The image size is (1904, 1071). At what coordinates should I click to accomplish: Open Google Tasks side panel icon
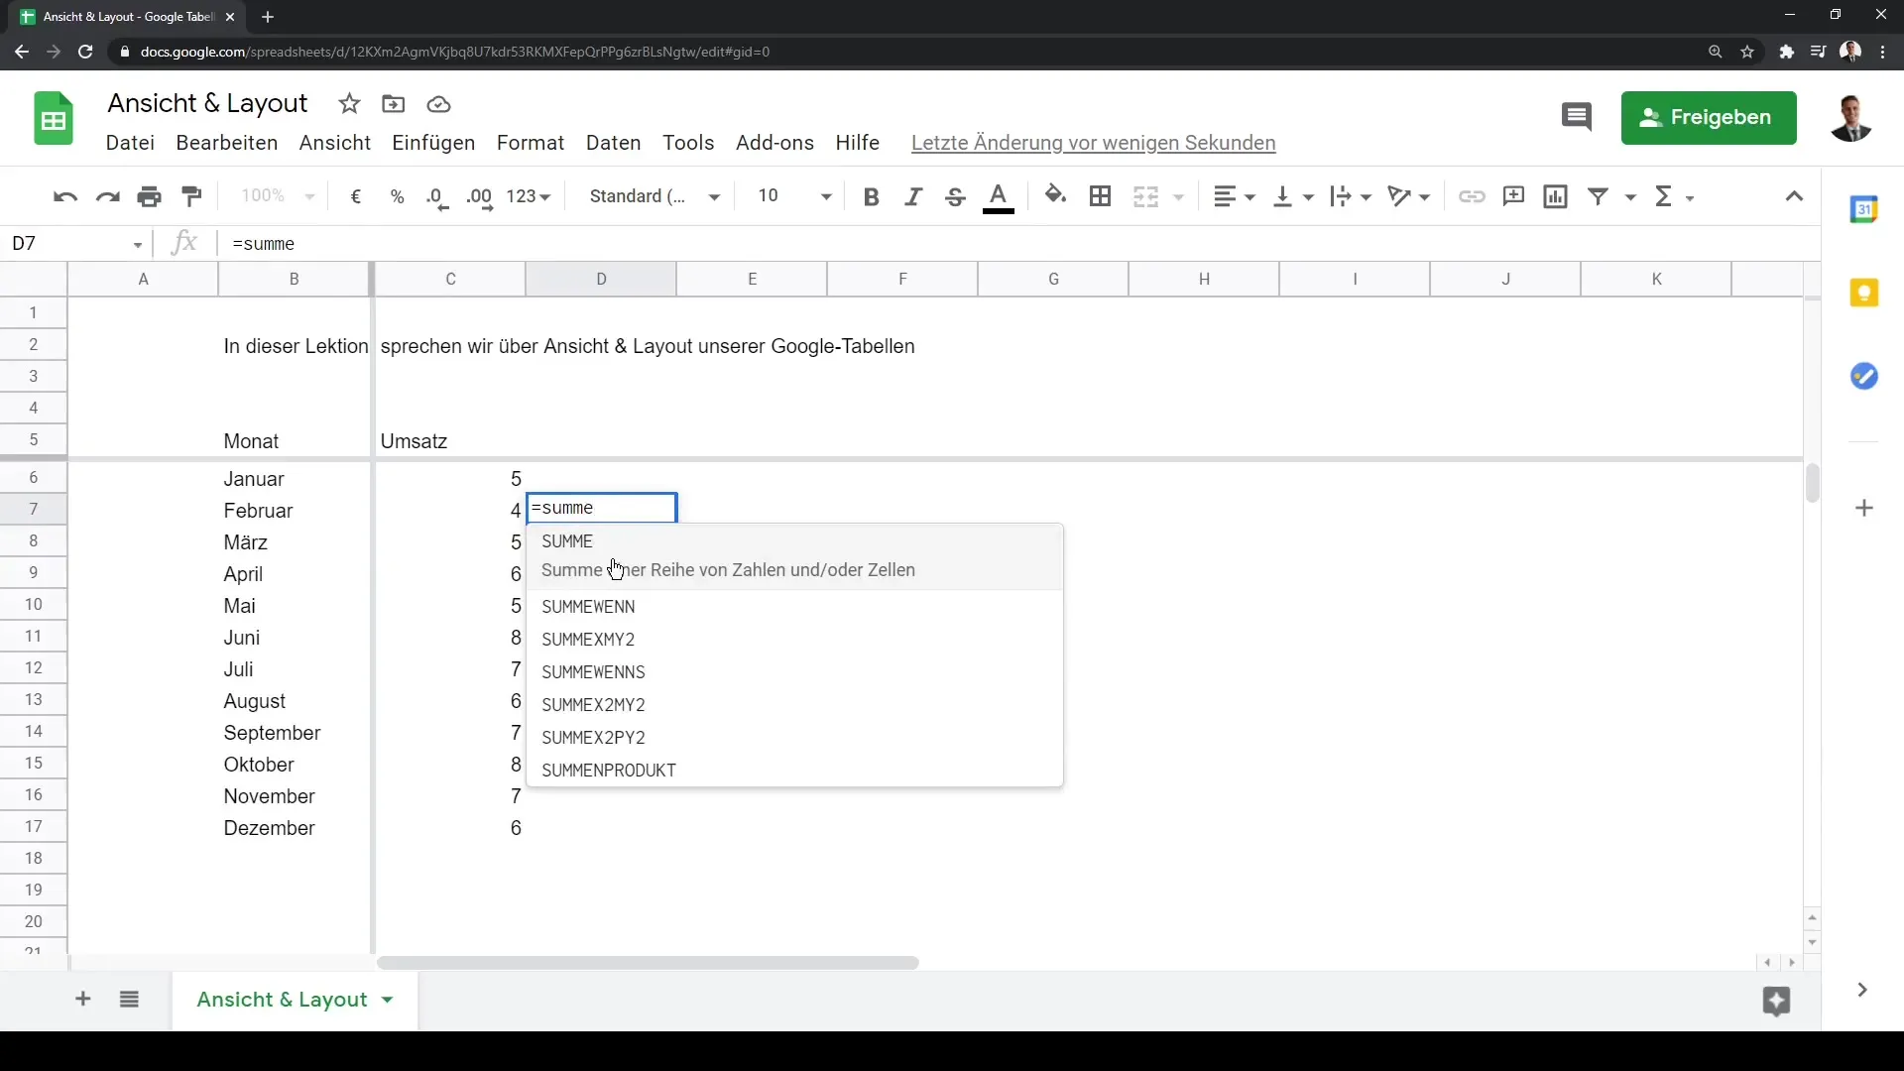pos(1864,376)
